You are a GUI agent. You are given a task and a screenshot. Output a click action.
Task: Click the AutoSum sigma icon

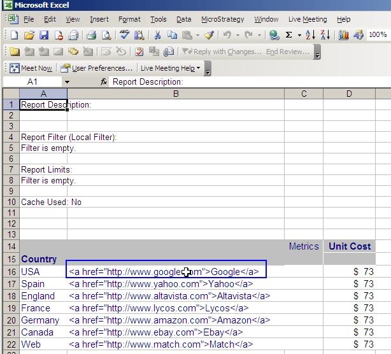click(x=289, y=36)
